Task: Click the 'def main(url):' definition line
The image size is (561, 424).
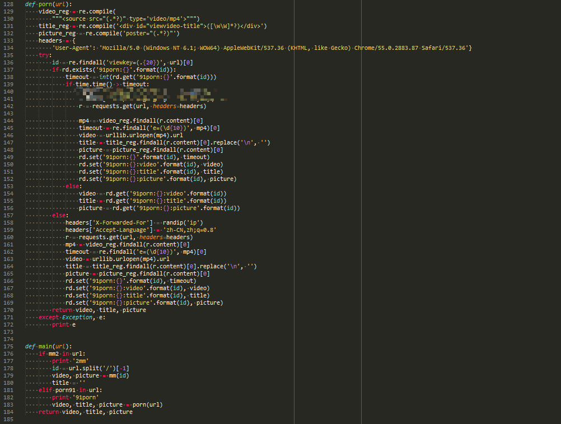Action: (x=48, y=346)
